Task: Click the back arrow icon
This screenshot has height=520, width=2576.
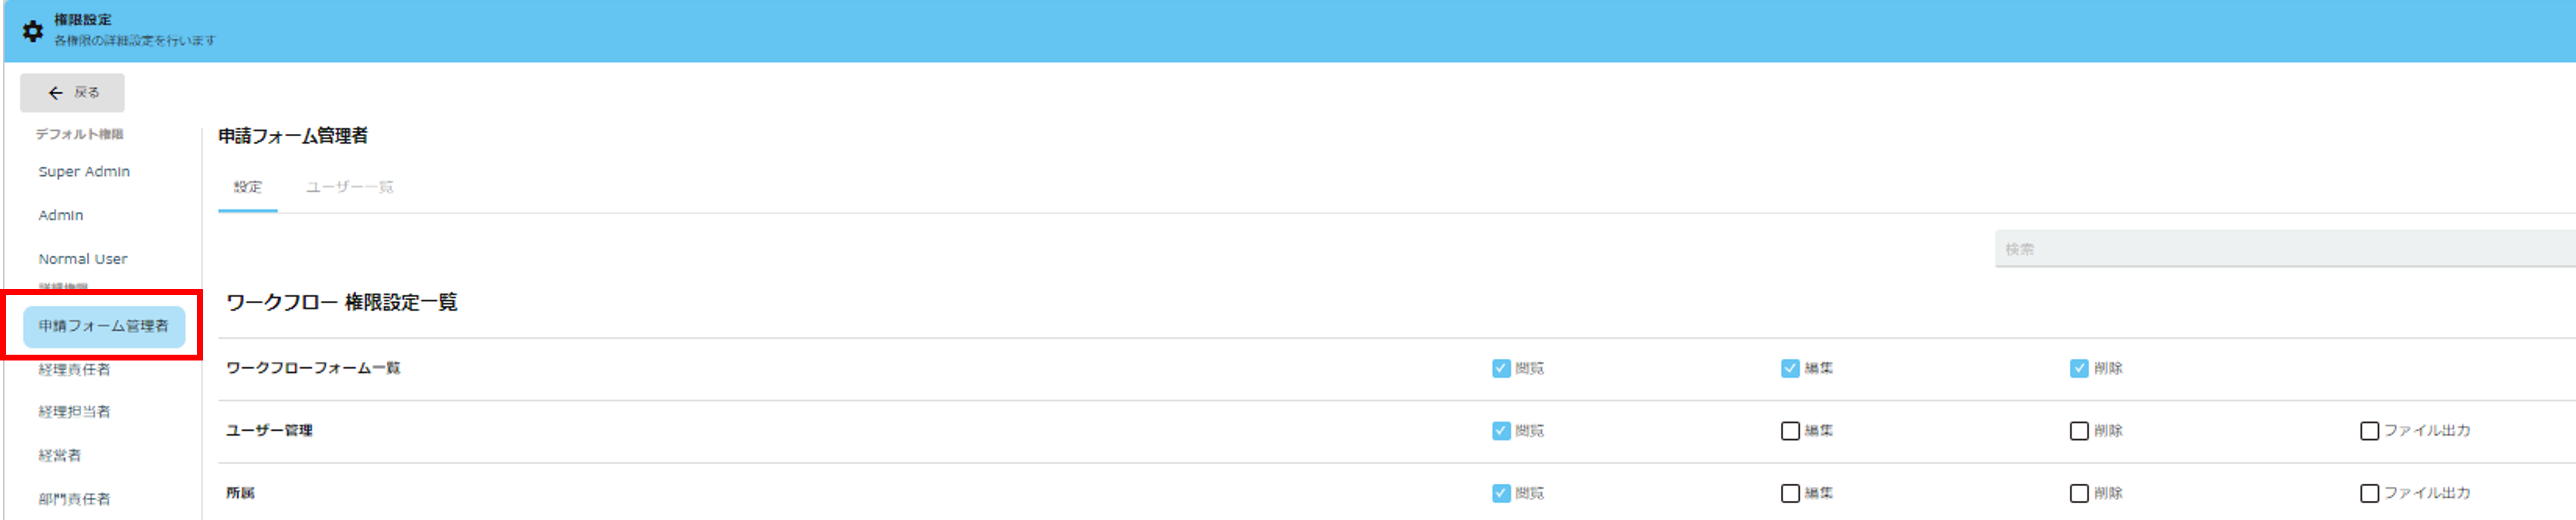Action: click(x=56, y=93)
